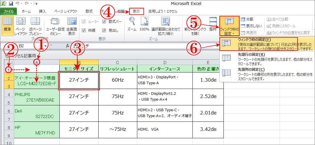Click the Redo icon in quick access toolbar
Screen dimensions: 315x145
tap(27, 3)
